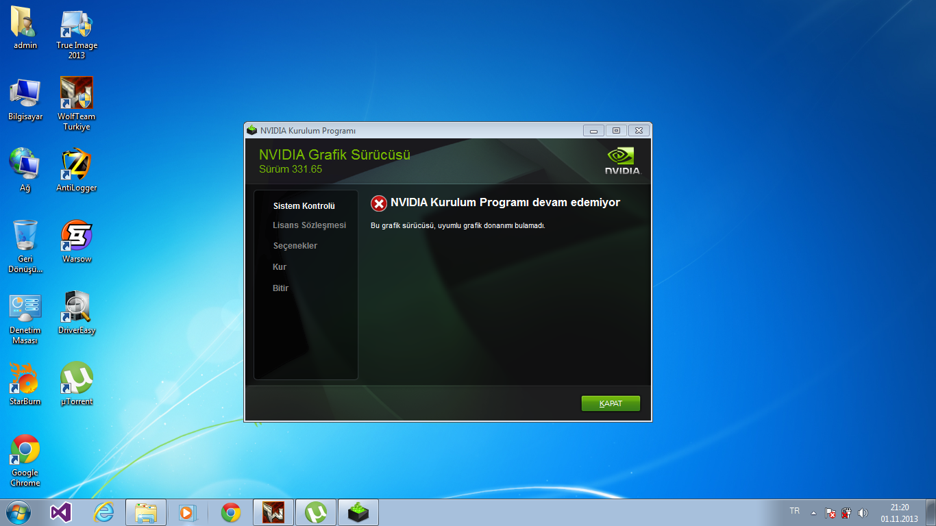The width and height of the screenshot is (936, 526).
Task: Select the Lisans Sözleşmesi step
Action: 309,225
